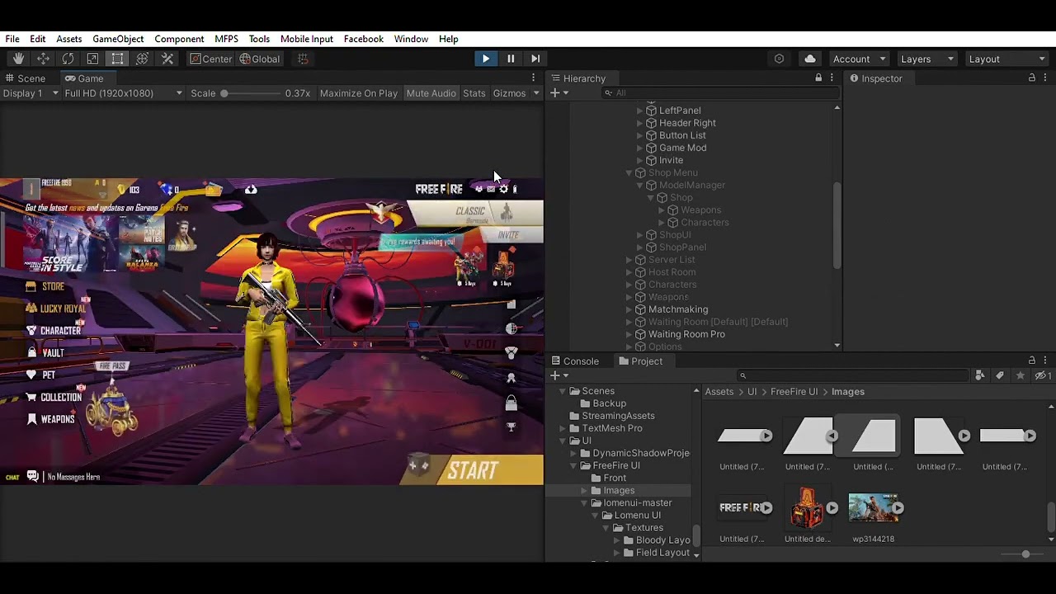Toggle favorites star in Project panel
This screenshot has width=1056, height=594.
(1021, 375)
